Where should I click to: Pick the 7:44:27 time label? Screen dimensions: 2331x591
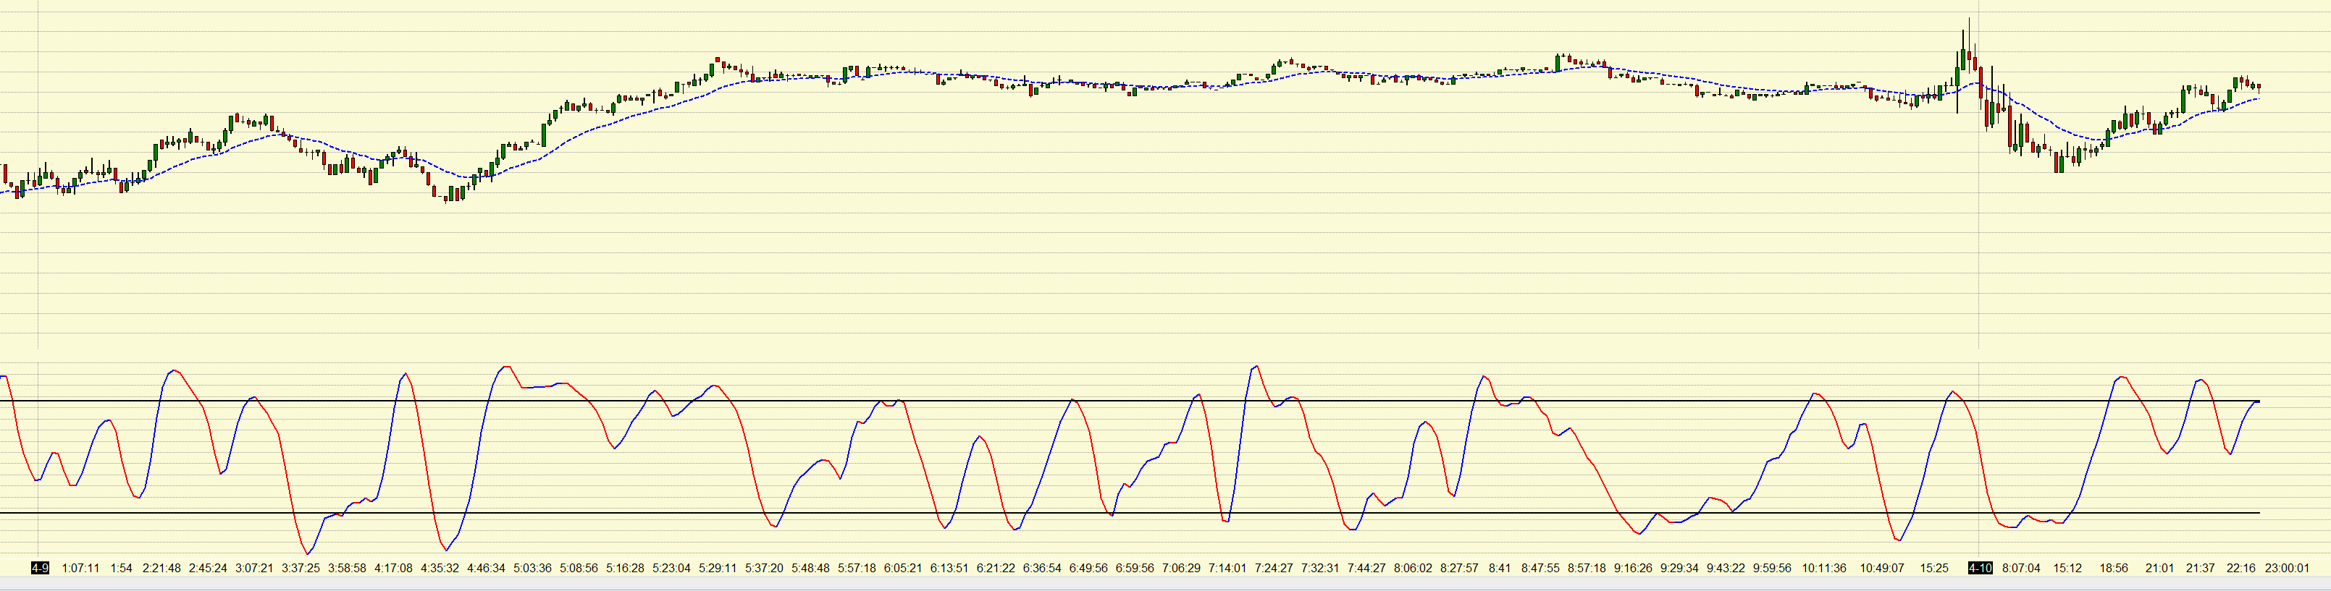pyautogui.click(x=1366, y=569)
